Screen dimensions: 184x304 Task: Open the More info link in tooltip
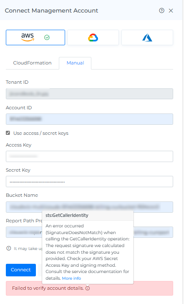(x=71, y=278)
